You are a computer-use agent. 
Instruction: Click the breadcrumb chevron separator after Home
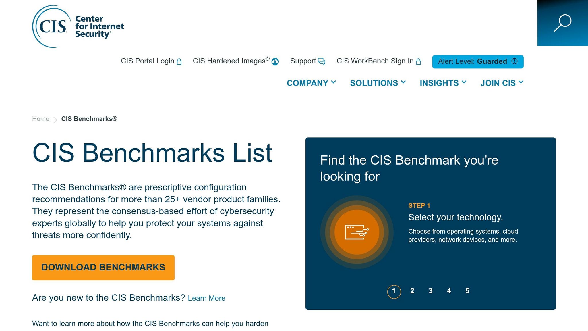click(55, 120)
